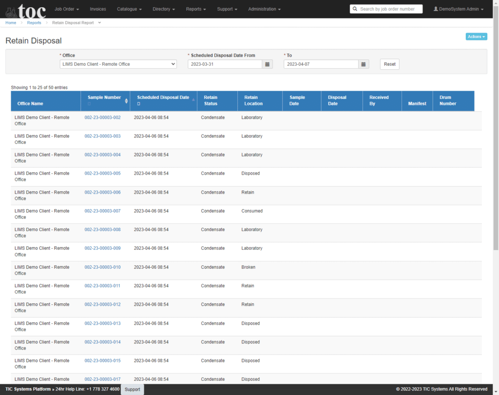Screen dimensions: 499x395
Task: Click the Retain Disposal page heading
Action: click(x=34, y=41)
